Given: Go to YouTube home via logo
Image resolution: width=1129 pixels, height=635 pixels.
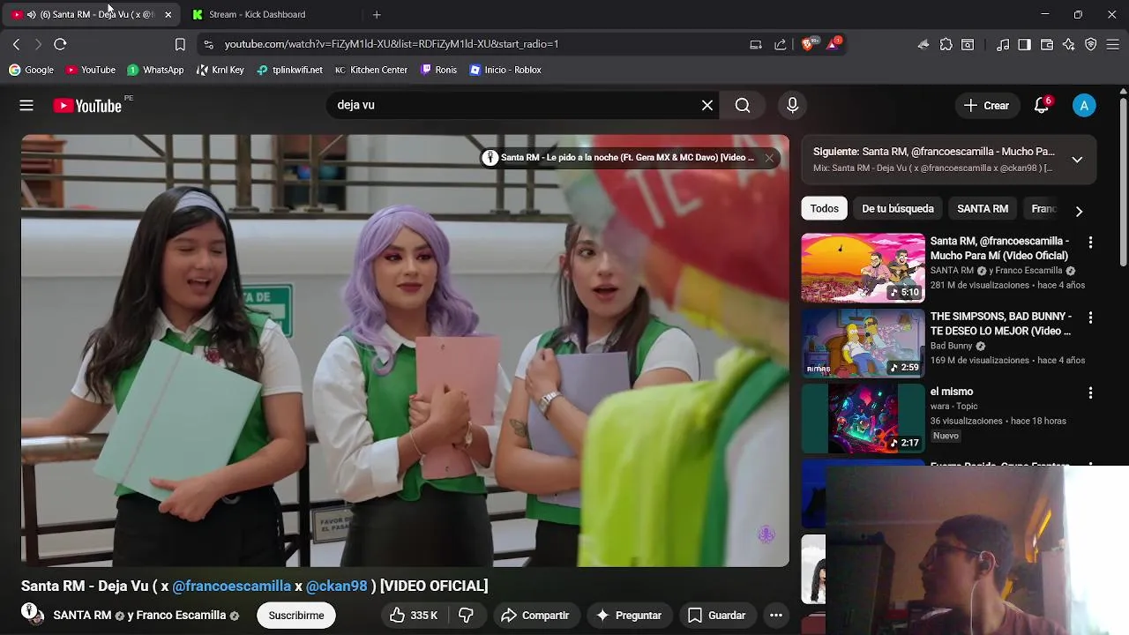Looking at the screenshot, I should point(87,106).
